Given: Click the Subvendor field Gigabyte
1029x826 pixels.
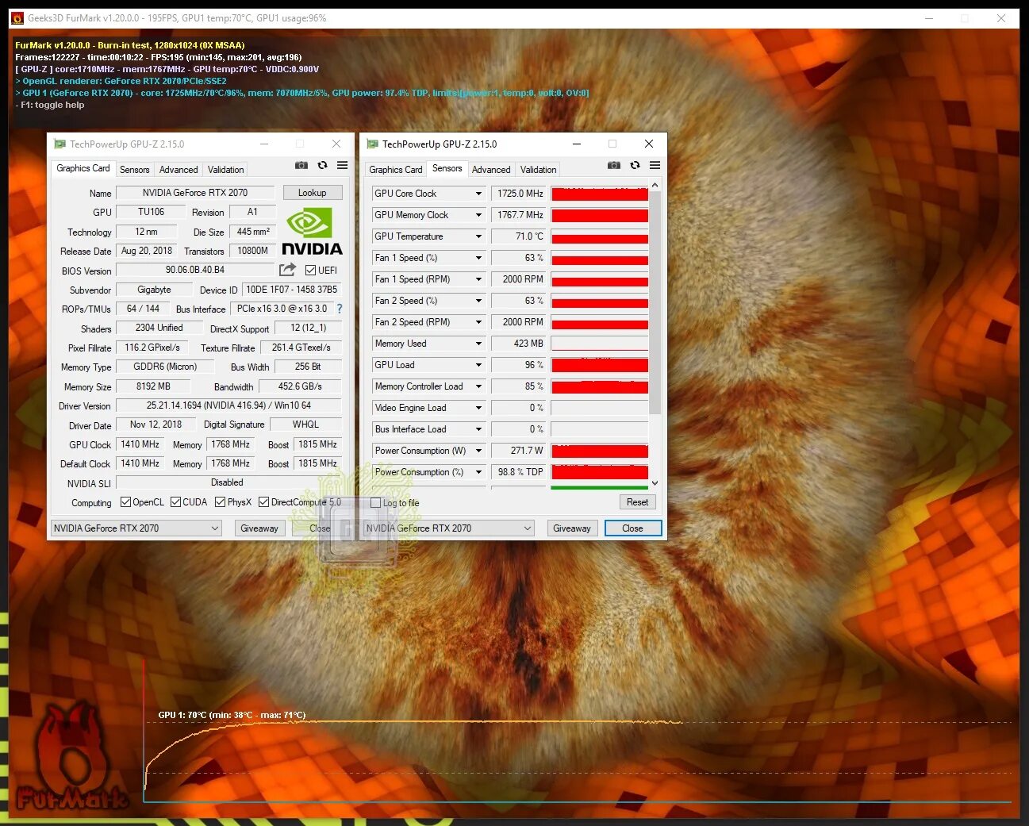Looking at the screenshot, I should click(x=154, y=290).
